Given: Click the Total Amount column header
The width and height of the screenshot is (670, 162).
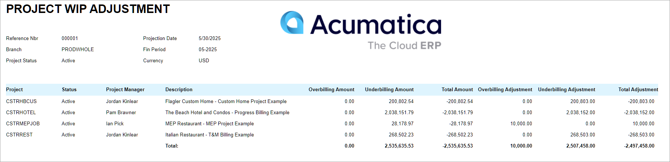Looking at the screenshot, I should click(457, 89).
